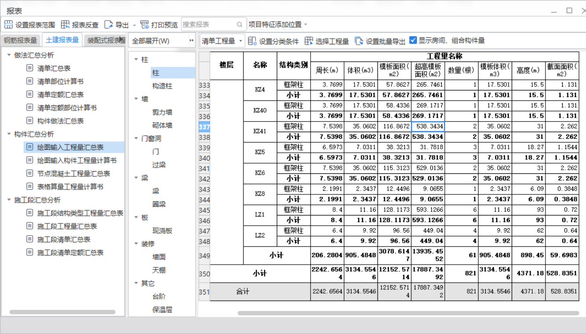Click cell 538.3434 in row 337
Viewport: 586px width, 334px height.
click(428, 126)
